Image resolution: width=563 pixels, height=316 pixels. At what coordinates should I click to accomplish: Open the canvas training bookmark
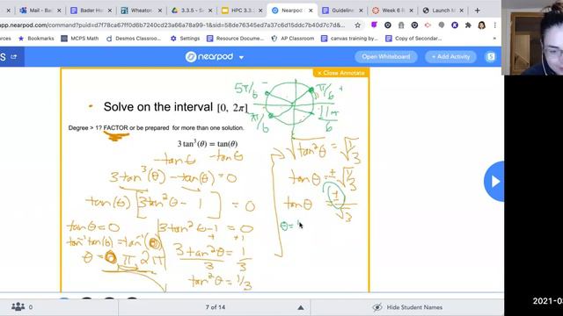pyautogui.click(x=350, y=39)
